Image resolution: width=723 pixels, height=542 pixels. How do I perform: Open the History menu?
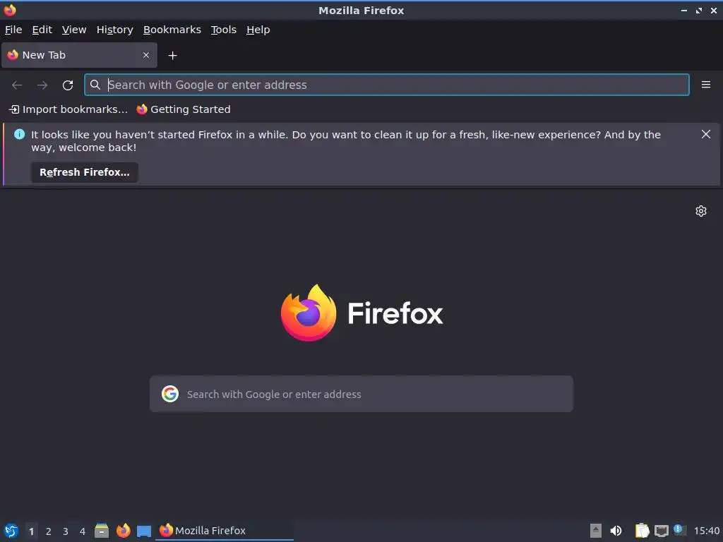coord(115,30)
